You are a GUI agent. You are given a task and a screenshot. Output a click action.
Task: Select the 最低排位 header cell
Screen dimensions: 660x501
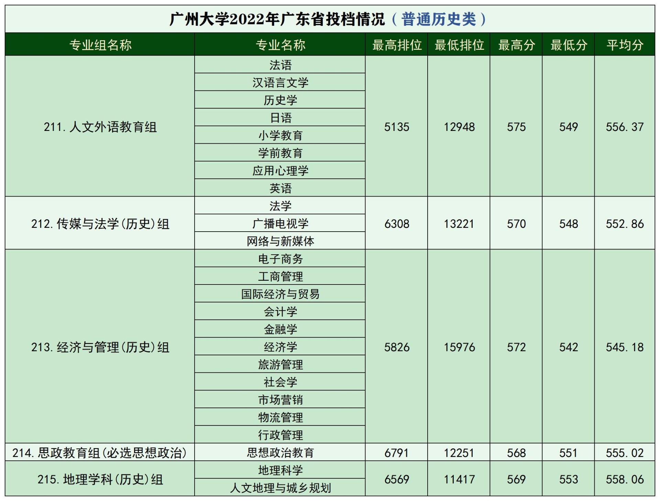pyautogui.click(x=459, y=45)
